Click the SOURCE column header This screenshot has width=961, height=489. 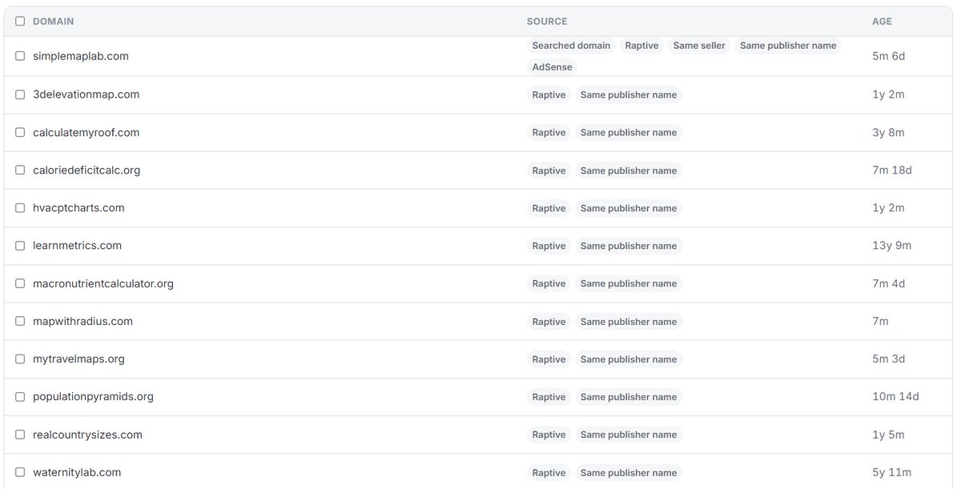click(x=547, y=22)
